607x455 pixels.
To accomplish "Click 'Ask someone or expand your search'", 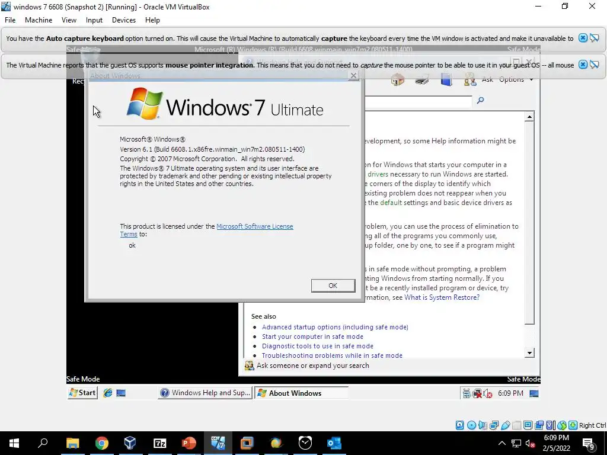I will coord(313,366).
